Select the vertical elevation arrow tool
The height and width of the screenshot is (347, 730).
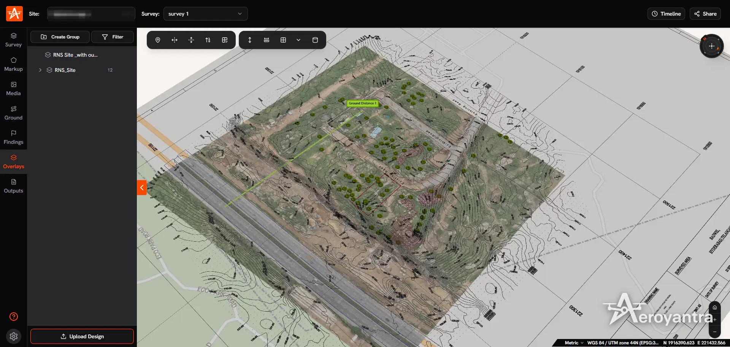[x=250, y=40]
